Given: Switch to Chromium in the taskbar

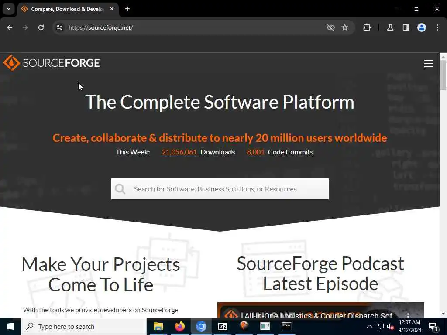Looking at the screenshot, I should click(201, 326).
